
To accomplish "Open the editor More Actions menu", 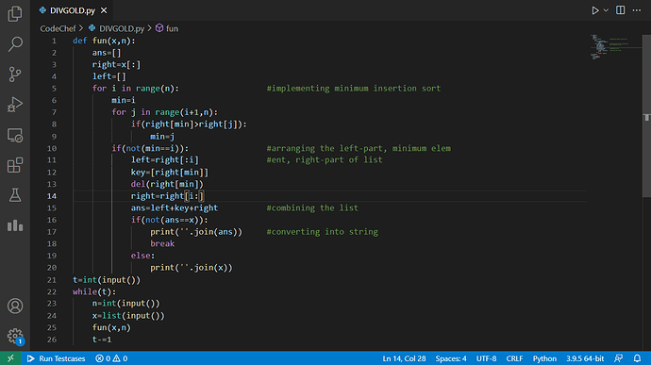I will tap(637, 10).
